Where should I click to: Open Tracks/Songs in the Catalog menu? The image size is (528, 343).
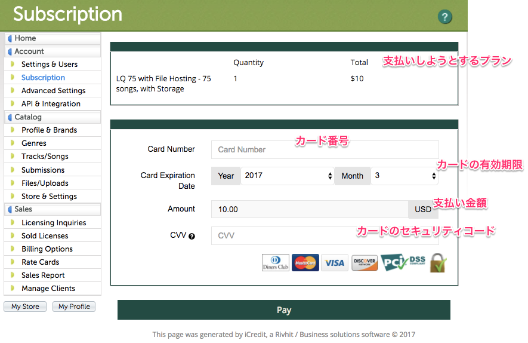45,157
